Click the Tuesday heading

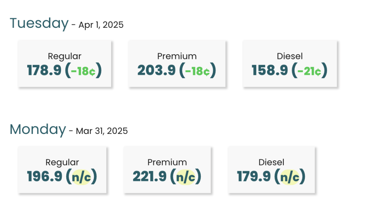pyautogui.click(x=39, y=24)
